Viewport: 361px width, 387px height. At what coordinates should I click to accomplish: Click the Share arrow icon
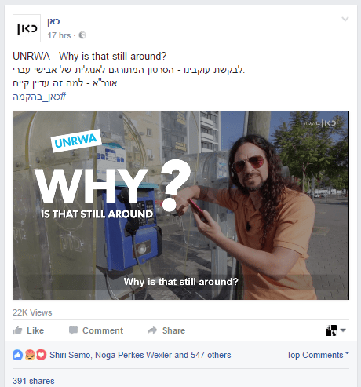tap(152, 330)
